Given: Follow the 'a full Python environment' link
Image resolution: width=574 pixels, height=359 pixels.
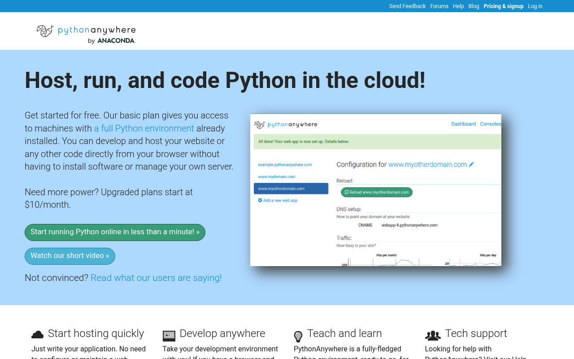Looking at the screenshot, I should click(144, 128).
